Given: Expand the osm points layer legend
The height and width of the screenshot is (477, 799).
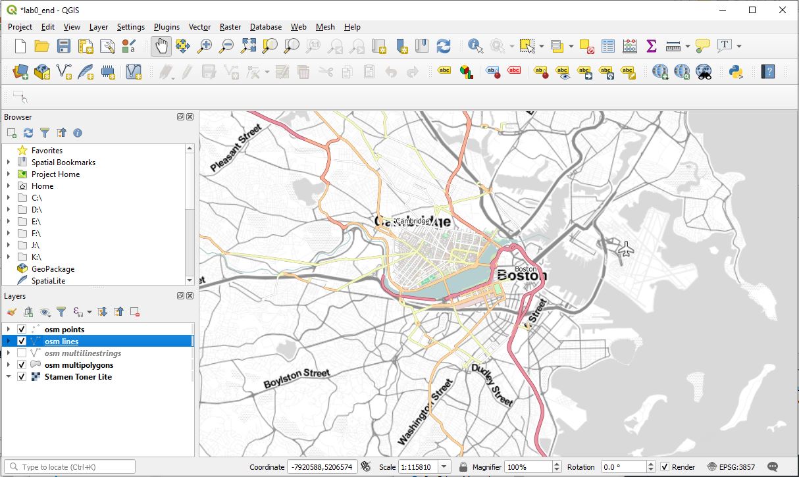Looking at the screenshot, I should point(8,330).
